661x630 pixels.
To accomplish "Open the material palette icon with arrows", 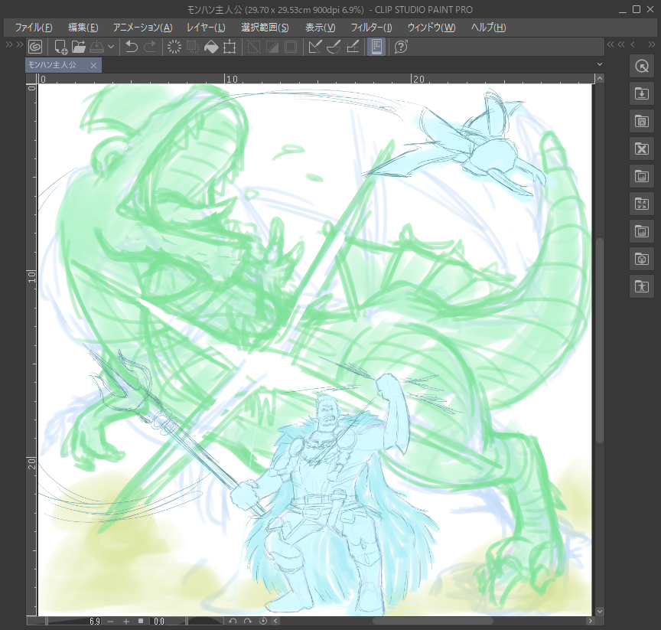I will (x=642, y=204).
